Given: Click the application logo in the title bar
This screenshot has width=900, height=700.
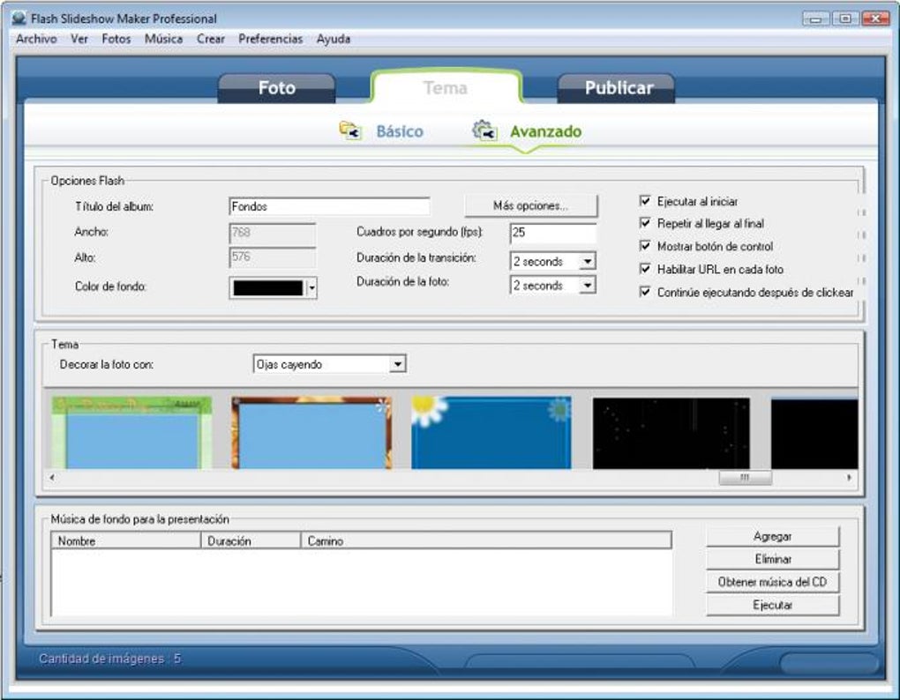Looking at the screenshot, I should click(19, 17).
